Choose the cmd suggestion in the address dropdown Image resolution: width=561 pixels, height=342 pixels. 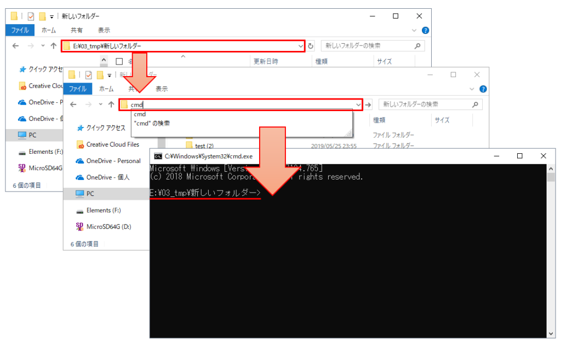tap(140, 114)
